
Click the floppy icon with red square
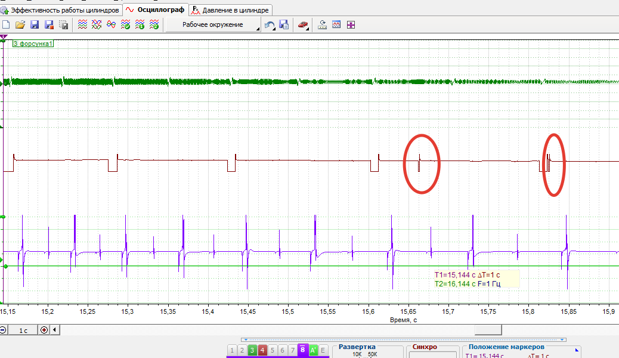pyautogui.click(x=49, y=25)
